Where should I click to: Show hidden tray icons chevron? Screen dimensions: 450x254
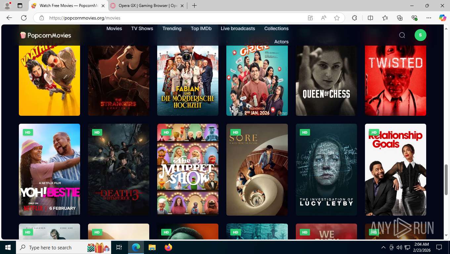[383, 247]
